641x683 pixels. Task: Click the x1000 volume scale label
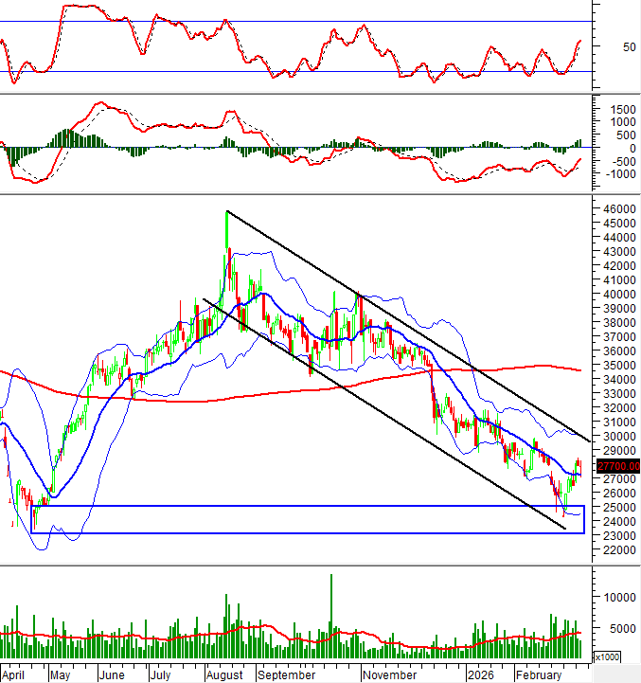point(608,656)
